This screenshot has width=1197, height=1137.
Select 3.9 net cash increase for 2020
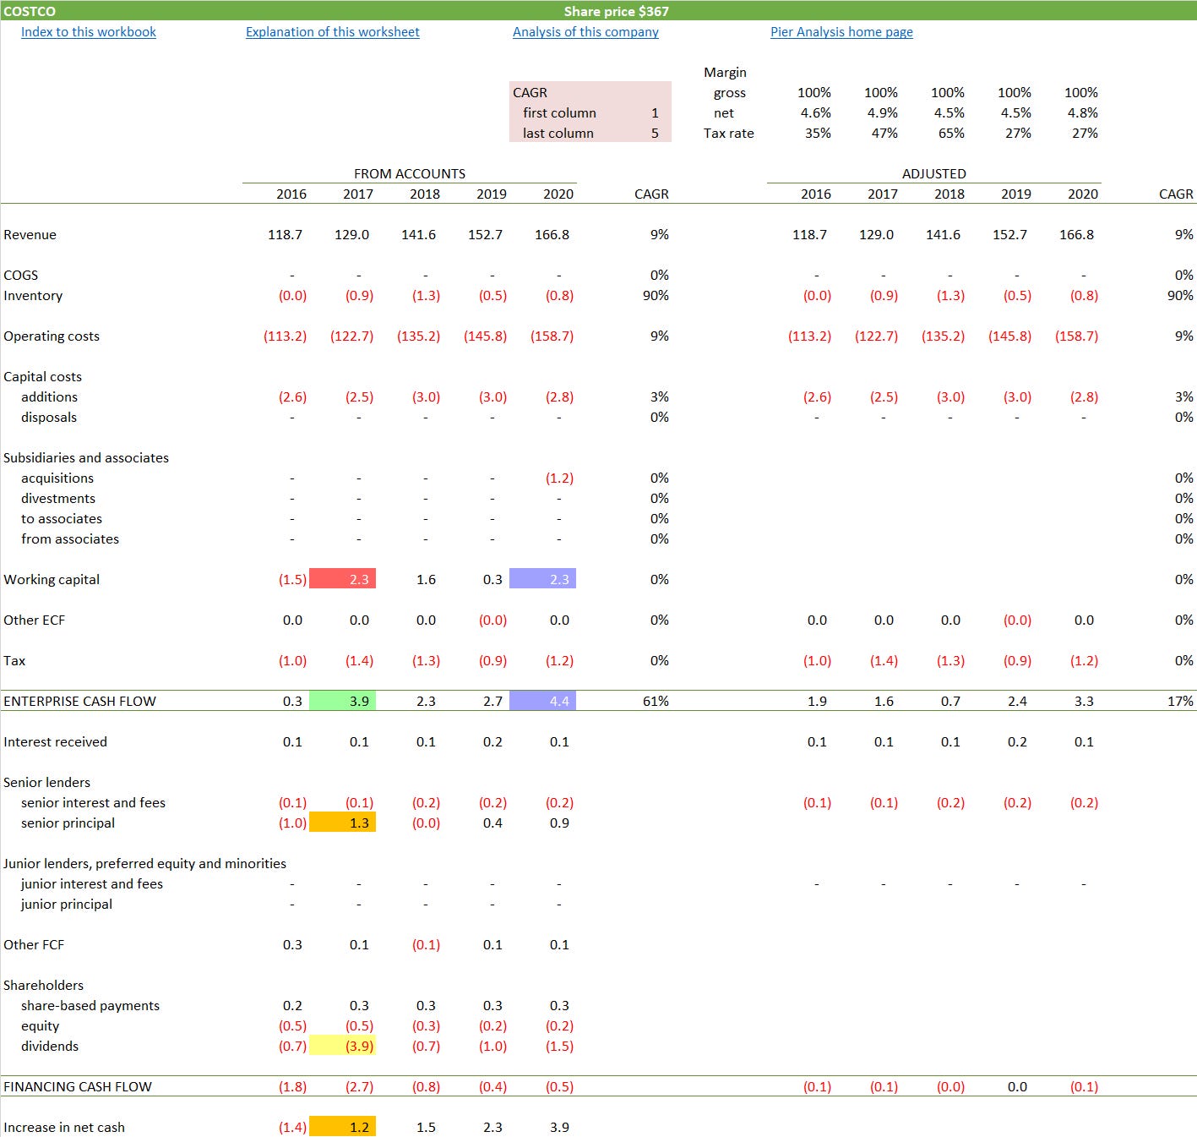point(559,1127)
